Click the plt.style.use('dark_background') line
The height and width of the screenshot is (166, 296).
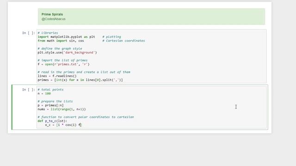[67, 53]
